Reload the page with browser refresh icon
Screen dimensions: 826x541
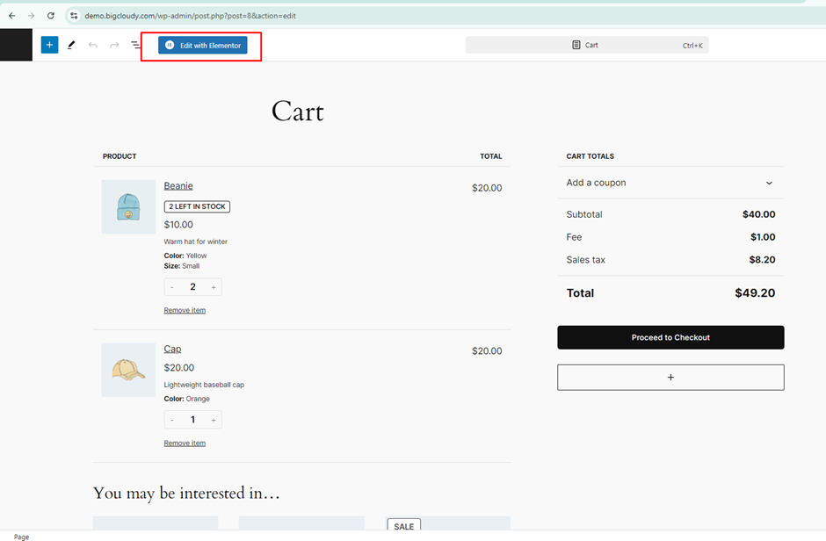click(50, 16)
